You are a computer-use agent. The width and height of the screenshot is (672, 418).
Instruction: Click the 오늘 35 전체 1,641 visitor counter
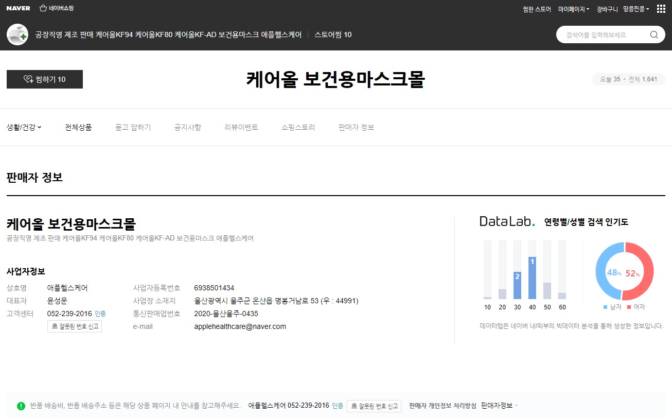(x=629, y=80)
